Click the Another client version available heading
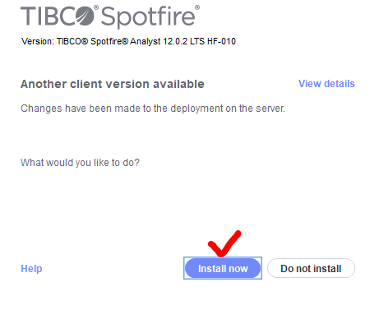 (x=113, y=84)
